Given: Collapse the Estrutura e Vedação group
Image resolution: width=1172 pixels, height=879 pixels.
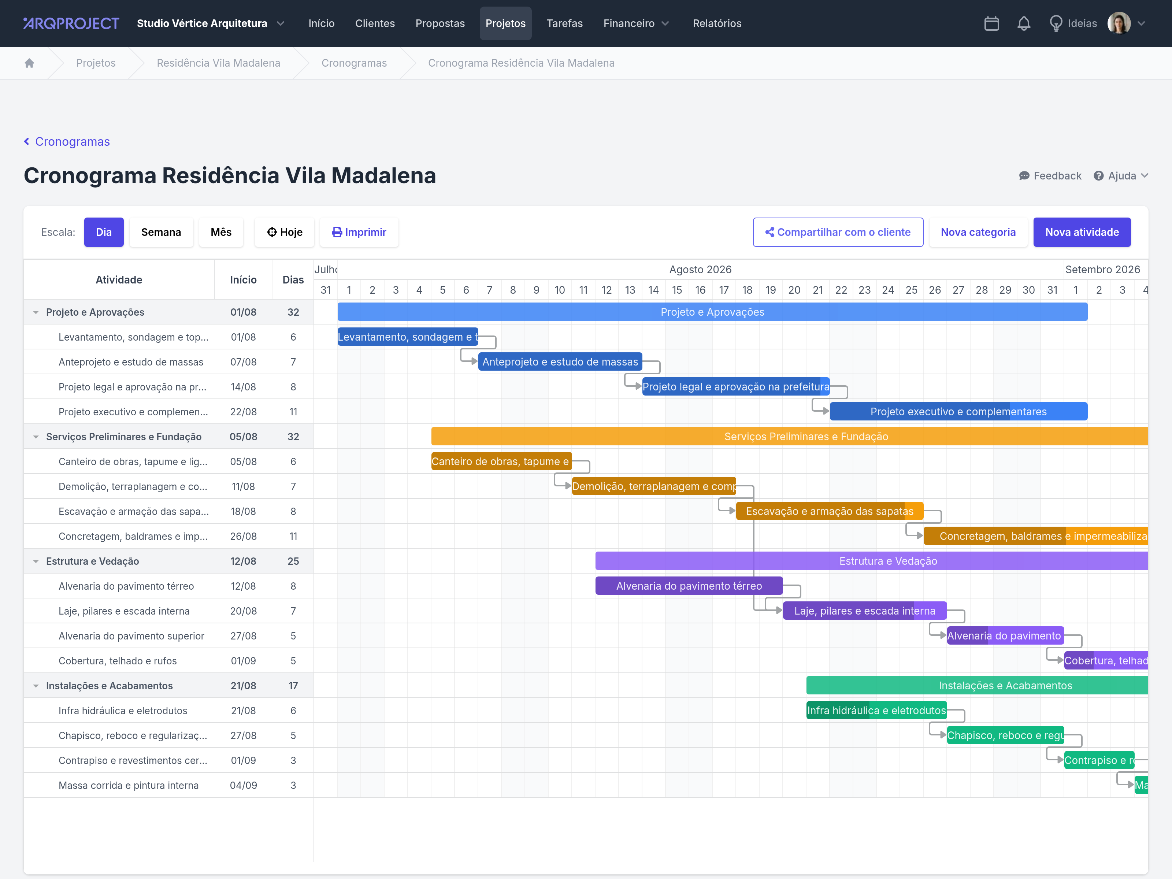Looking at the screenshot, I should 36,561.
